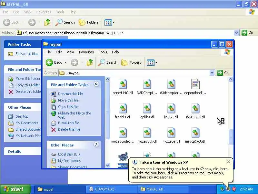Open Edit menu in mypal window

point(59,52)
